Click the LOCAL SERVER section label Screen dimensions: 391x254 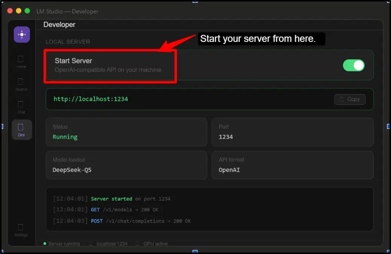coord(67,42)
